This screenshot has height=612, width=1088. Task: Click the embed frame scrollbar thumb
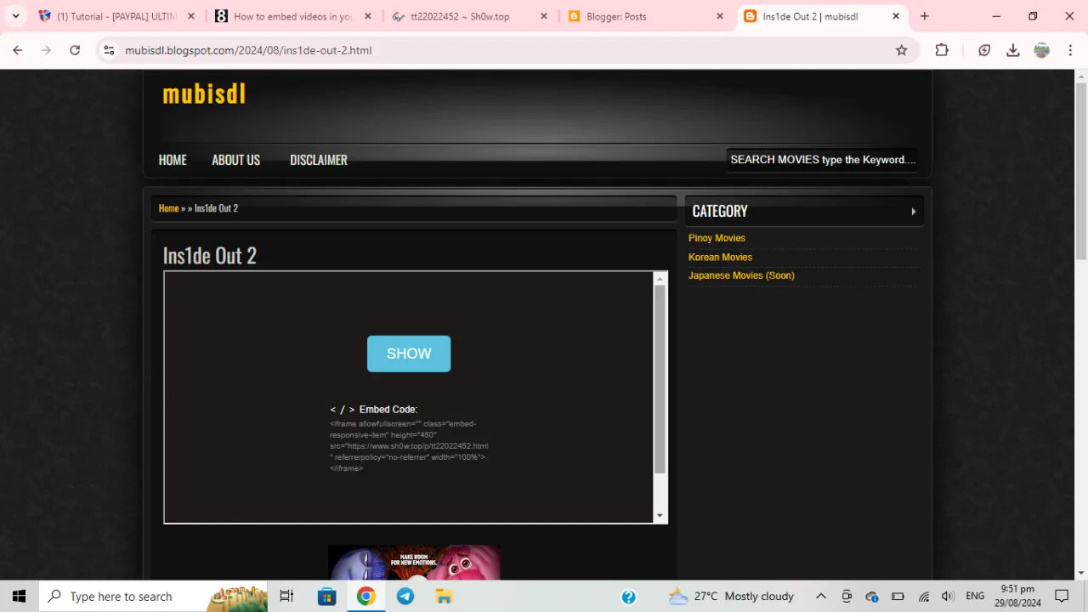click(660, 379)
